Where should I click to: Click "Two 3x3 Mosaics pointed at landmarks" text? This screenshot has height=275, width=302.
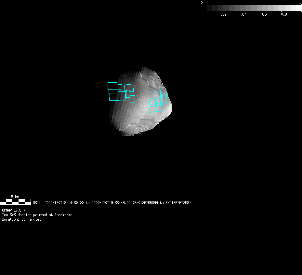pyautogui.click(x=37, y=215)
